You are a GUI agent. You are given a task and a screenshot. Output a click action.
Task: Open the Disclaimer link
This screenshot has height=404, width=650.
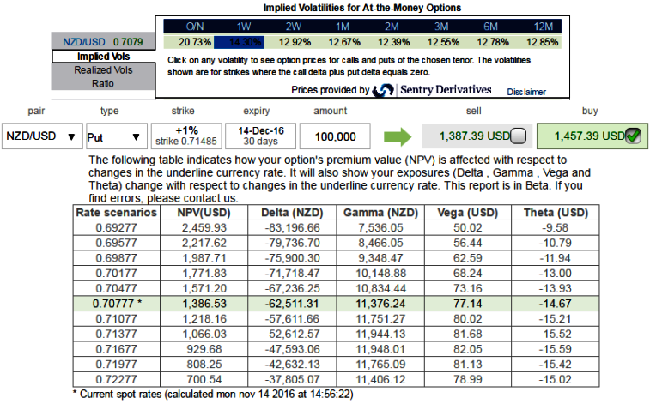[x=526, y=92]
